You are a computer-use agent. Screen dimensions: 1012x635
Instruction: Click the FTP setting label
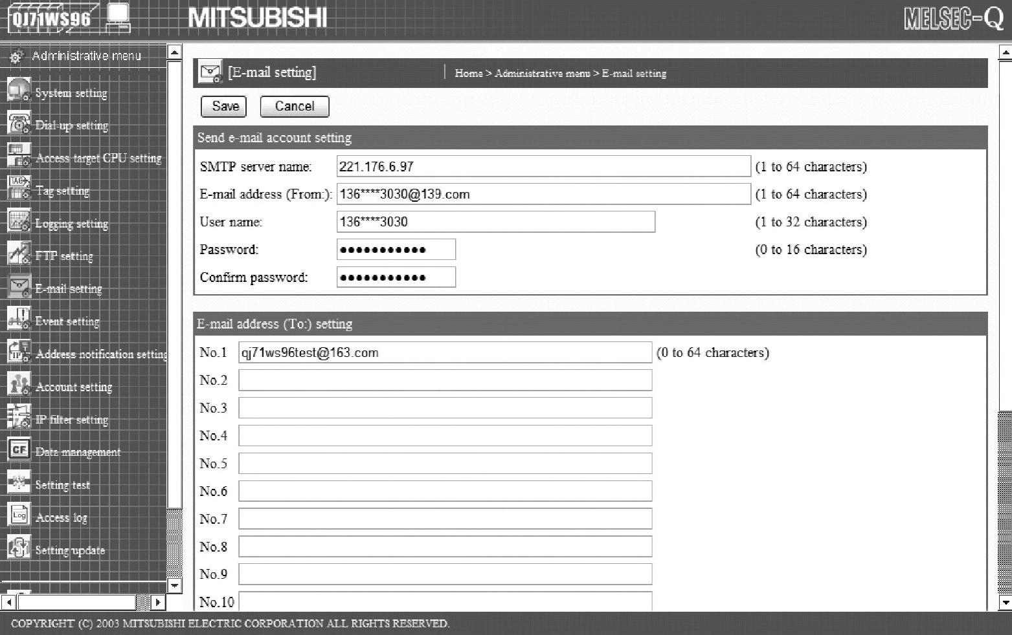(64, 256)
